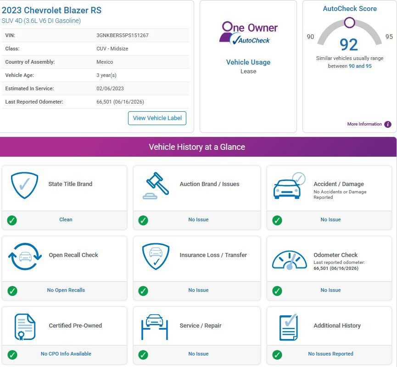Click the More Information link

(364, 124)
